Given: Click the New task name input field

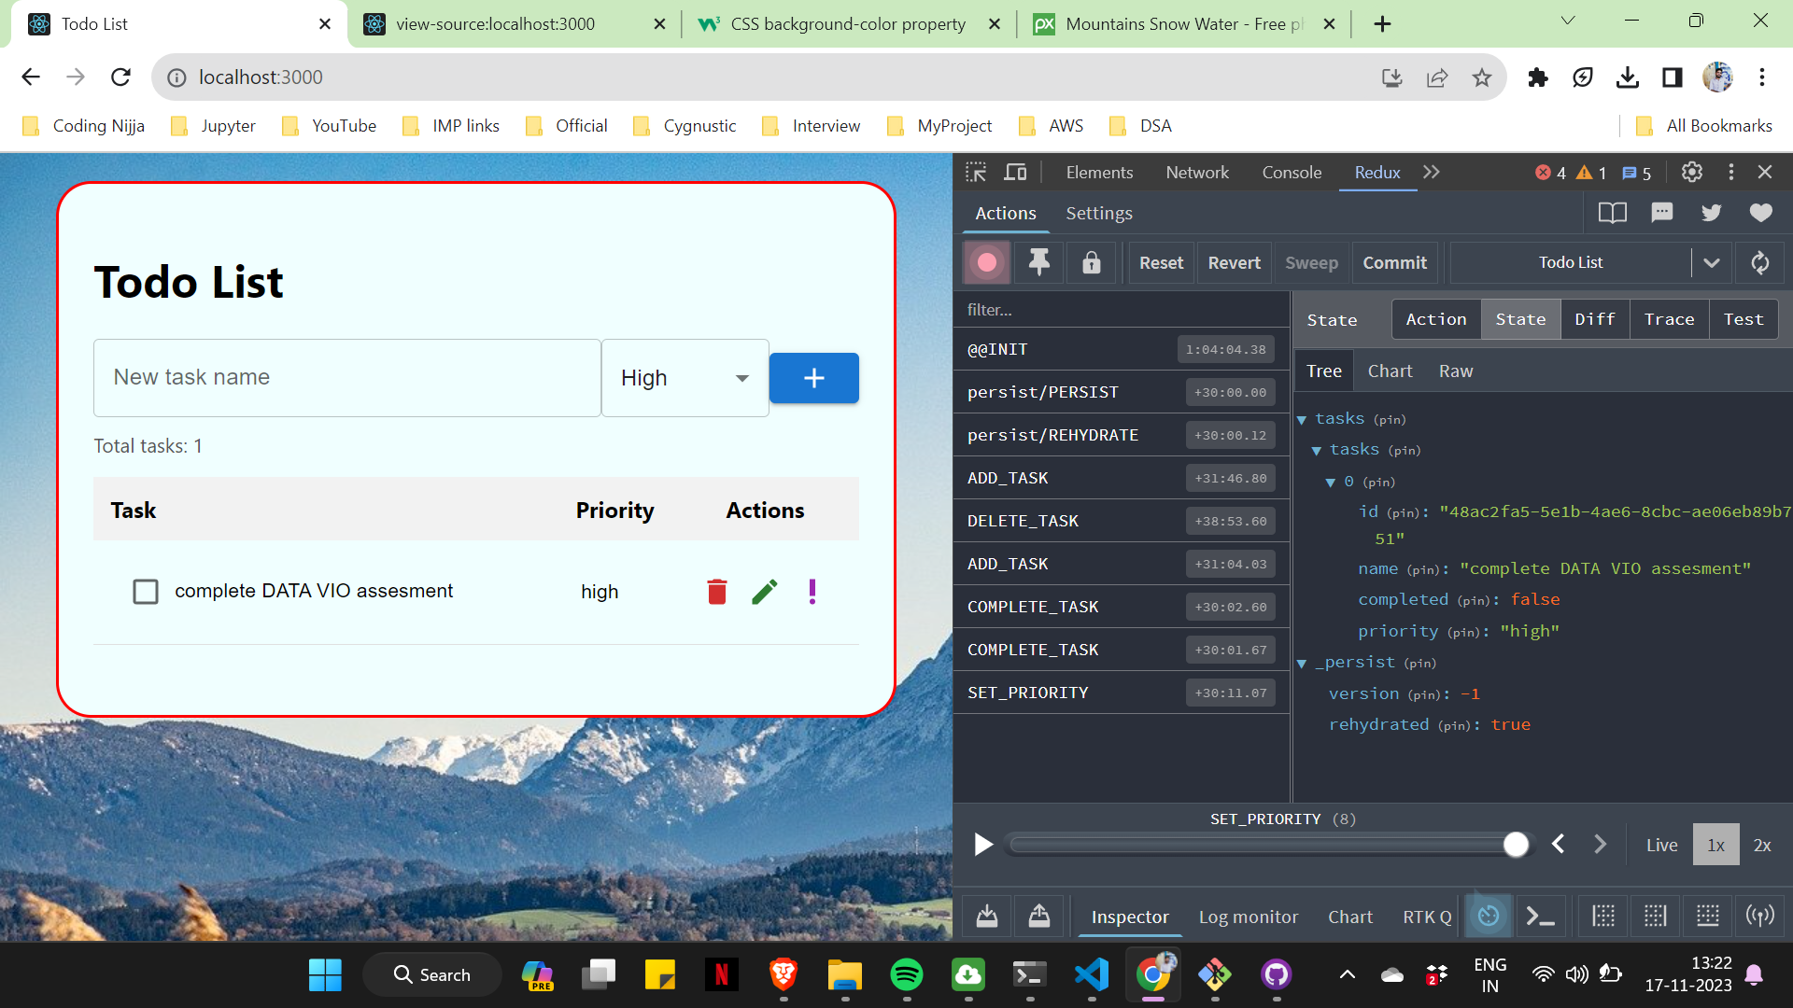Looking at the screenshot, I should 347,378.
